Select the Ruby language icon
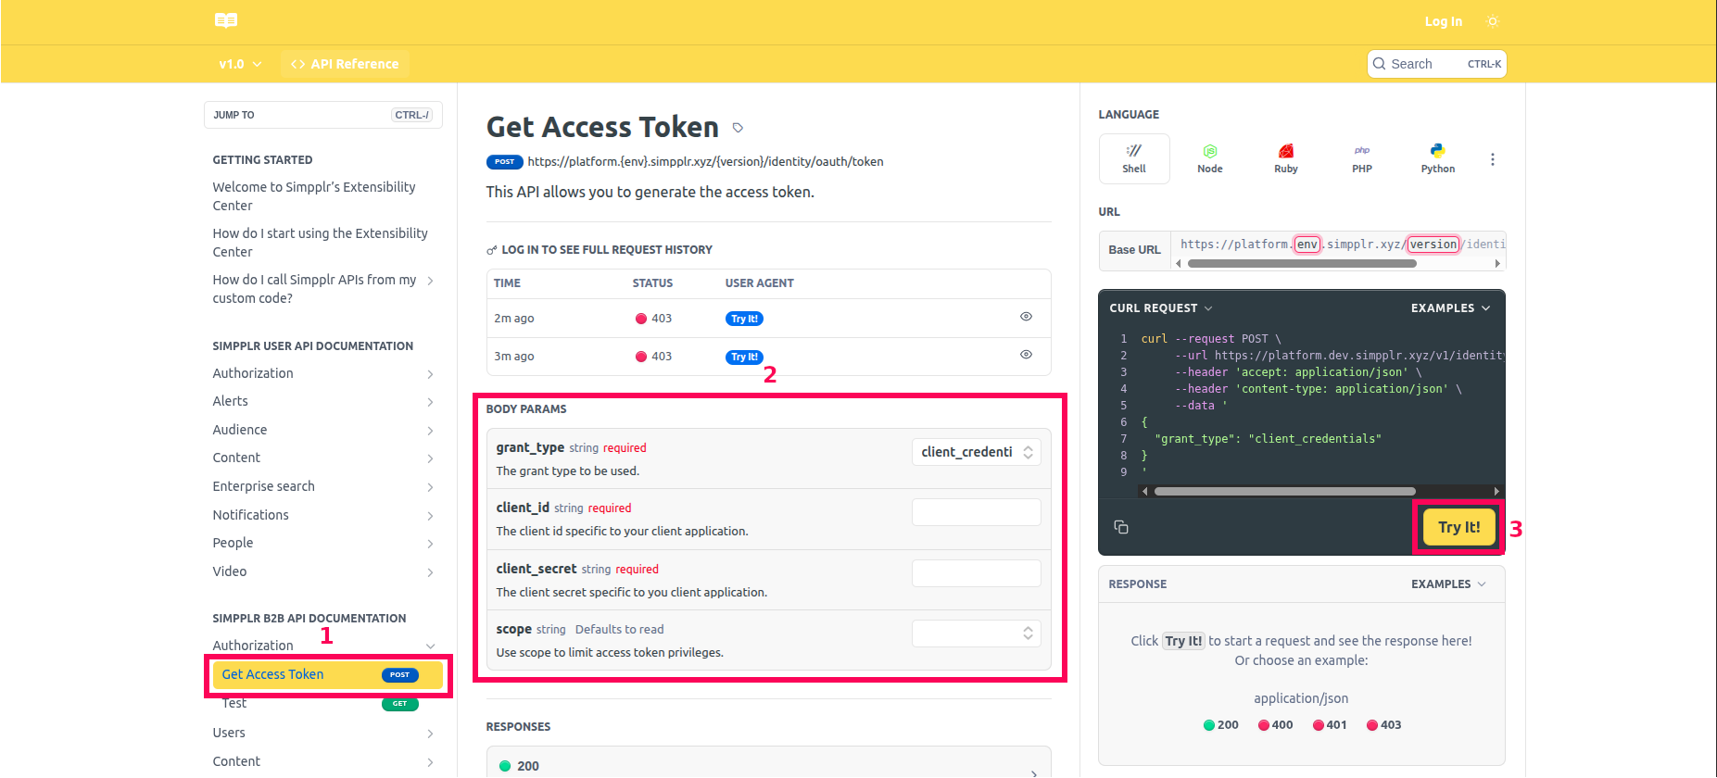 1286,158
